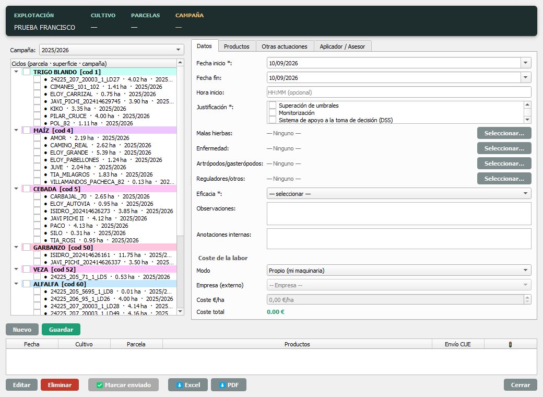Check the CEBADA [cod 5] group checkbox
This screenshot has height=397, width=543.
coord(27,189)
